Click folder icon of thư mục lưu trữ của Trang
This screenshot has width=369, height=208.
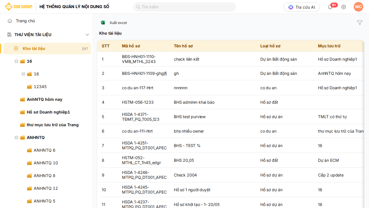click(22, 125)
